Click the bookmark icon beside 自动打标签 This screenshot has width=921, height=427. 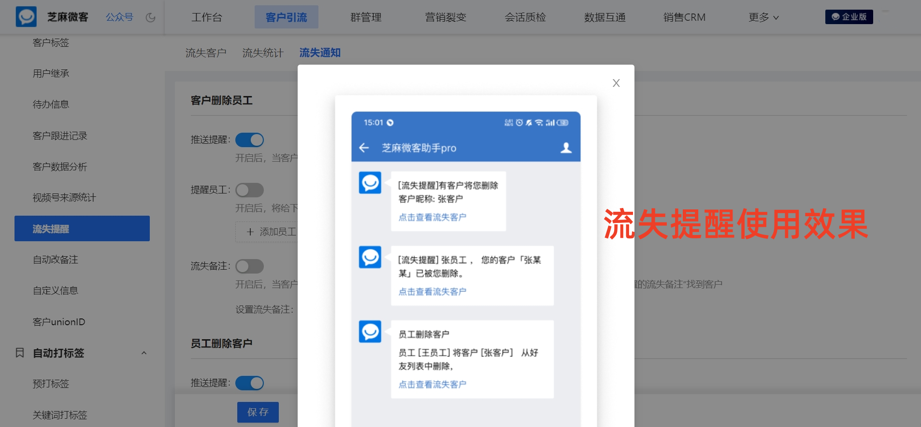(20, 353)
